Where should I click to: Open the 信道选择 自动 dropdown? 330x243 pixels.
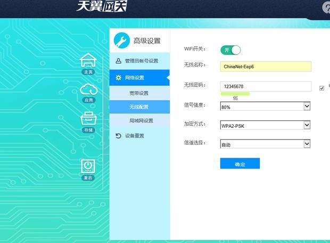click(x=265, y=144)
